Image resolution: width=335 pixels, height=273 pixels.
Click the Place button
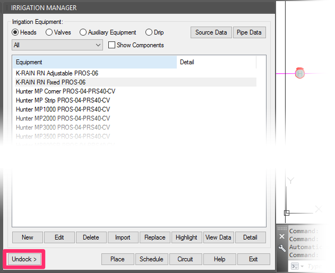pos(118,259)
